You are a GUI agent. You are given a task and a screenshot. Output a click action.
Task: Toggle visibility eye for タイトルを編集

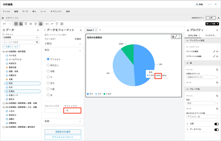coord(217,51)
